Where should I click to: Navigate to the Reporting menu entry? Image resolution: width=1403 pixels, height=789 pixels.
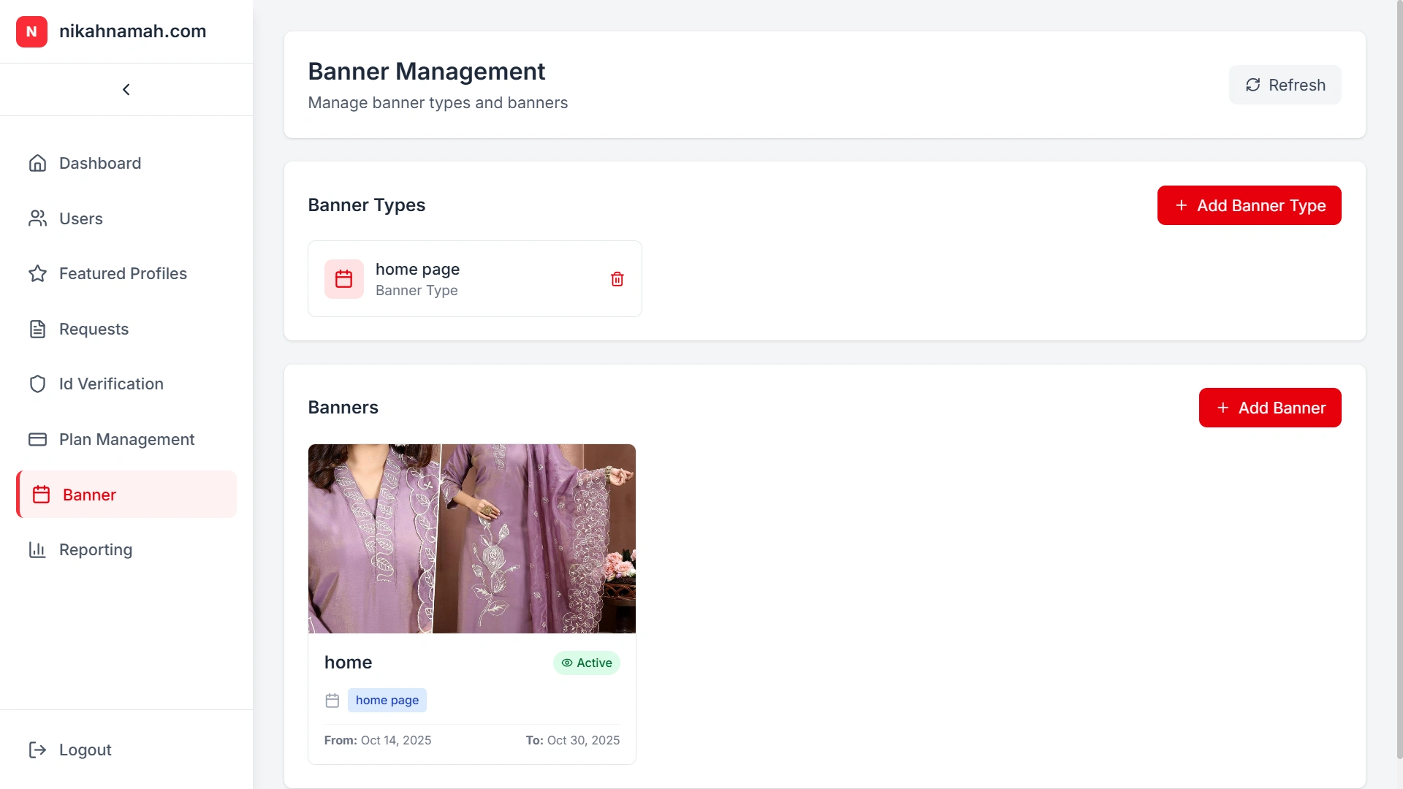coord(95,549)
